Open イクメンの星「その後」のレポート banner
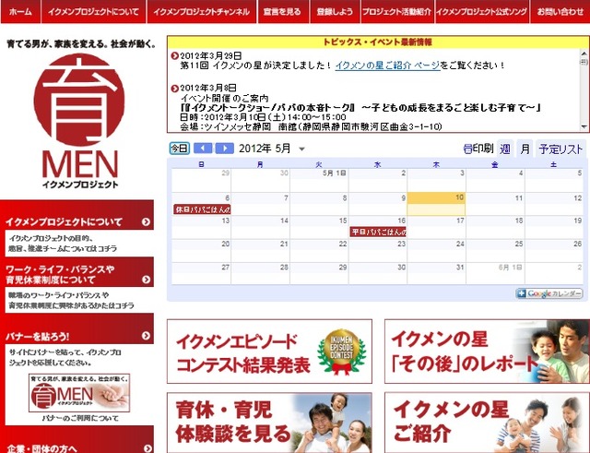This screenshot has width=590, height=453. coord(488,352)
